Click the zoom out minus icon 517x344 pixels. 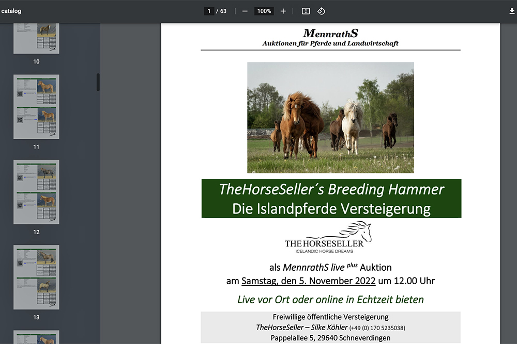(245, 11)
